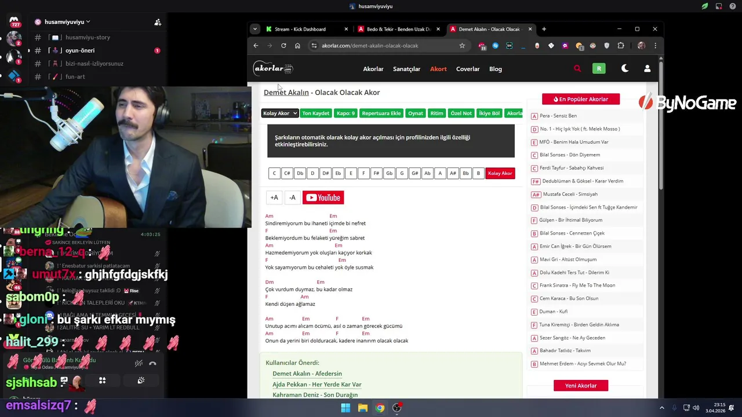Open Chrome from the taskbar

pos(380,408)
